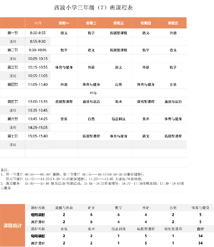
Task: Click 道德与法治 in 星期二 第五节
Action: tap(91, 102)
